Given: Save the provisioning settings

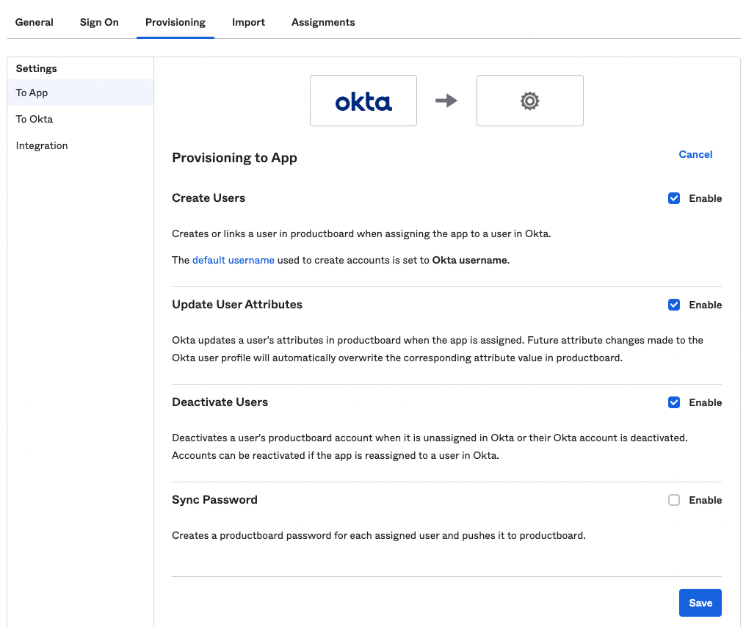Looking at the screenshot, I should click(x=700, y=602).
